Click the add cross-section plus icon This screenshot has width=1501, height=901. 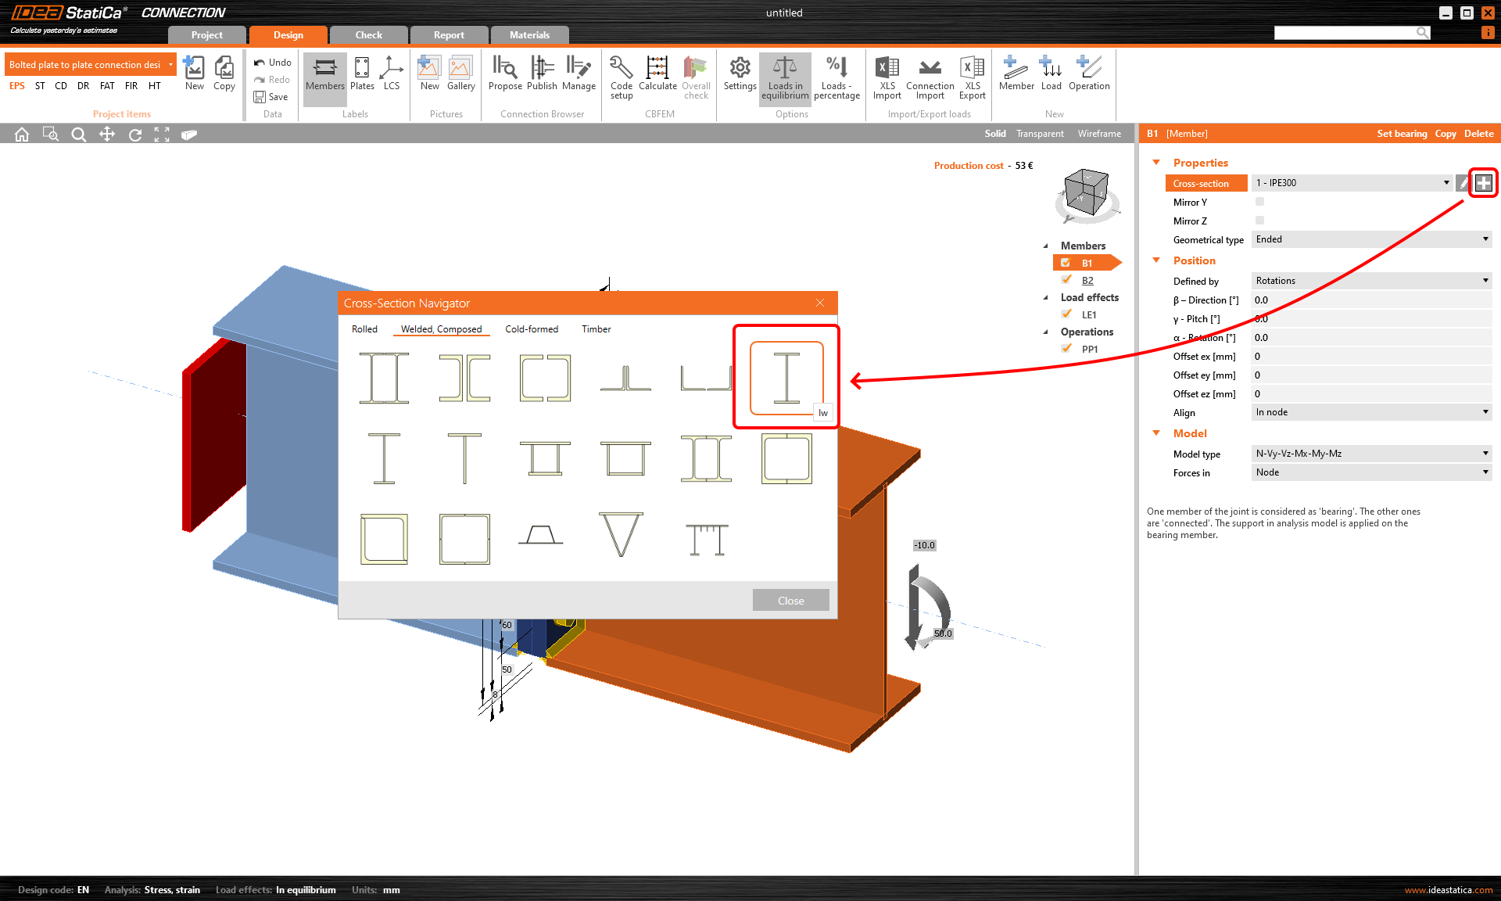click(1483, 183)
